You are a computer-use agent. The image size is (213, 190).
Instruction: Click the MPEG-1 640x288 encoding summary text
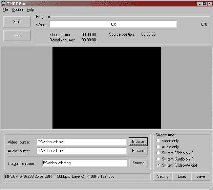60,176
